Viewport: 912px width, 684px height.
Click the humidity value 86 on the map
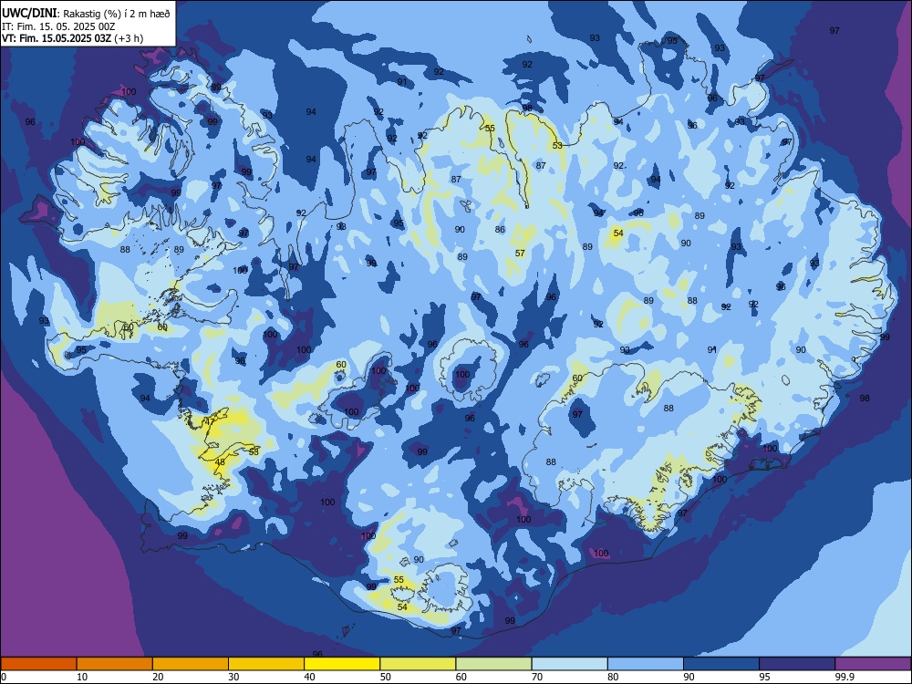[x=500, y=230]
